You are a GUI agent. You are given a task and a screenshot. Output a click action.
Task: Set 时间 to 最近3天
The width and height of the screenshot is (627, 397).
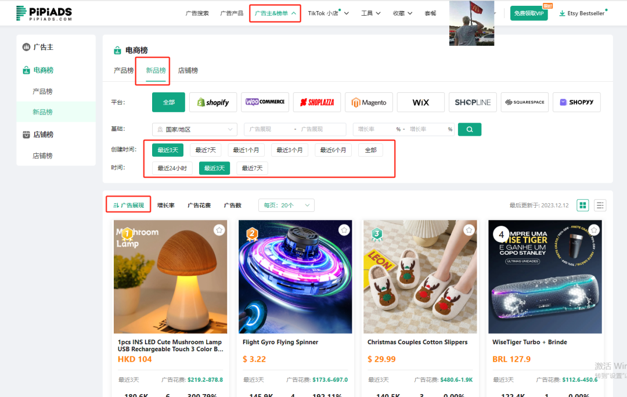[x=214, y=168]
